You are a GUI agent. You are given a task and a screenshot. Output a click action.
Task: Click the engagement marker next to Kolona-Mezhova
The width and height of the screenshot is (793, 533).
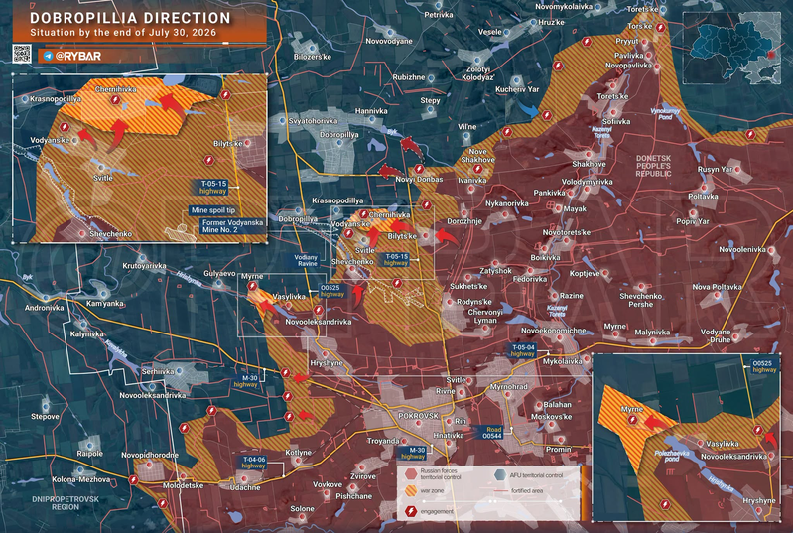click(134, 480)
